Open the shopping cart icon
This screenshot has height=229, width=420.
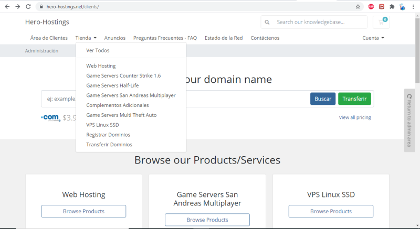point(381,22)
